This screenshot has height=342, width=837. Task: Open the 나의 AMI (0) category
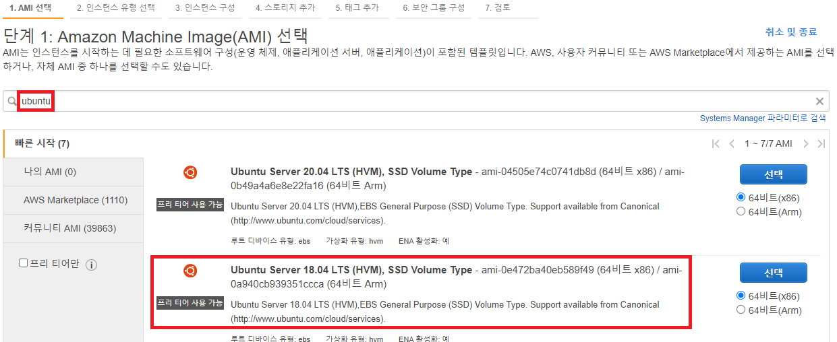74,172
